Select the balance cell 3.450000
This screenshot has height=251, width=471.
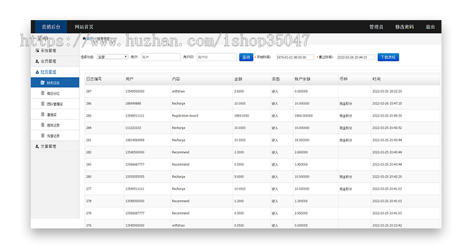(301, 164)
